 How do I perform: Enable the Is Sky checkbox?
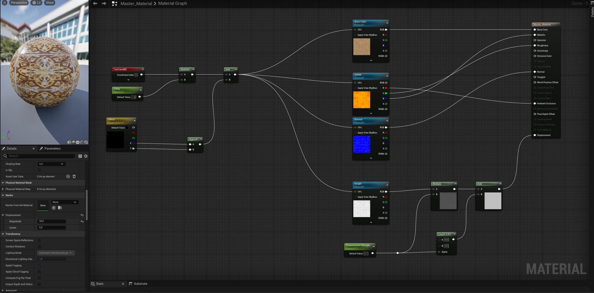[39, 170]
